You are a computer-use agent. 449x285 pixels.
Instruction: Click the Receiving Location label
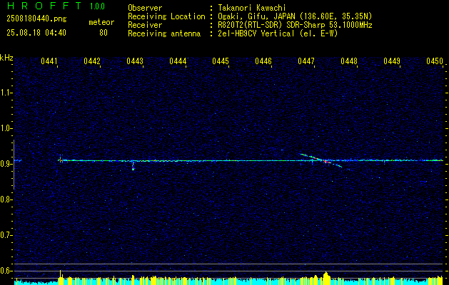(x=166, y=16)
